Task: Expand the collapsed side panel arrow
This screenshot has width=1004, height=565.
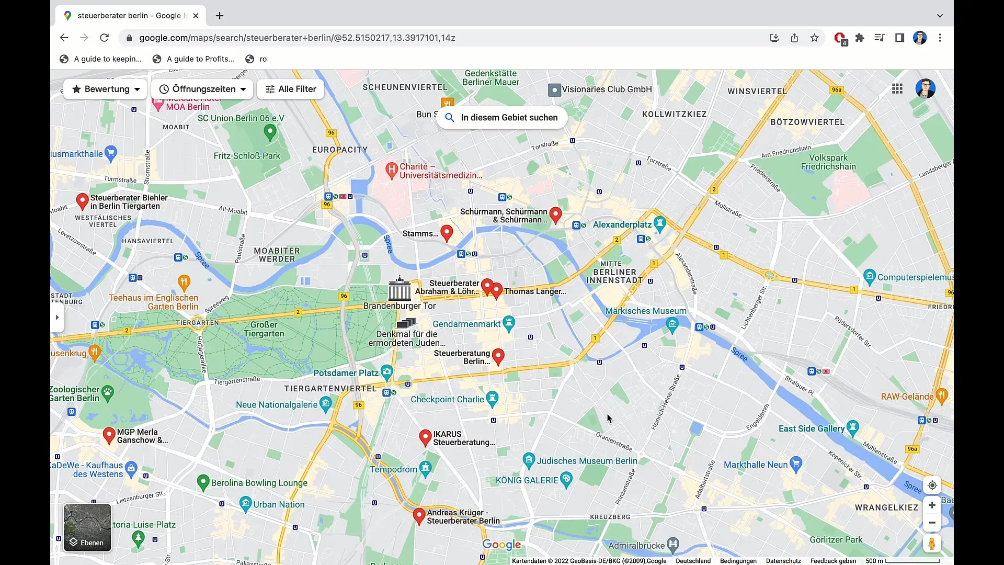Action: click(x=57, y=317)
